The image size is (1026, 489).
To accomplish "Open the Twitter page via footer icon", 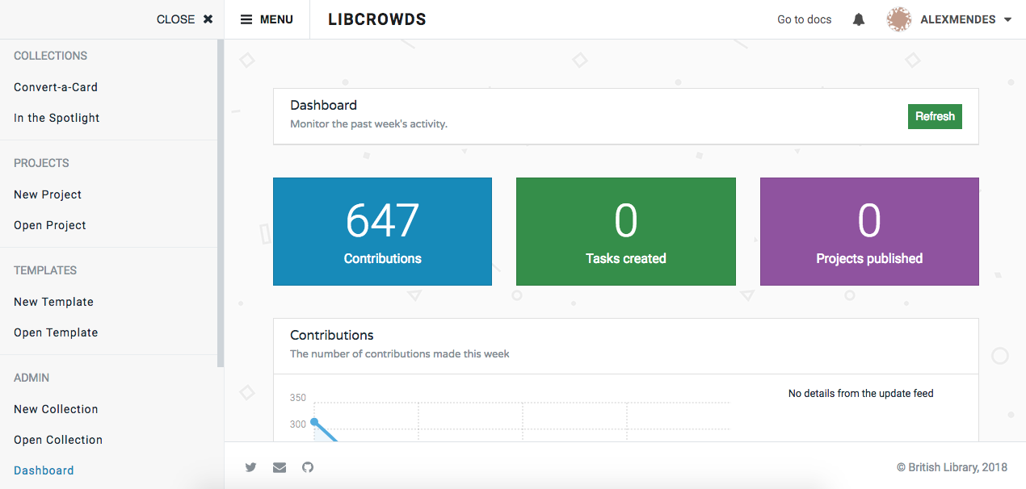I will (250, 467).
